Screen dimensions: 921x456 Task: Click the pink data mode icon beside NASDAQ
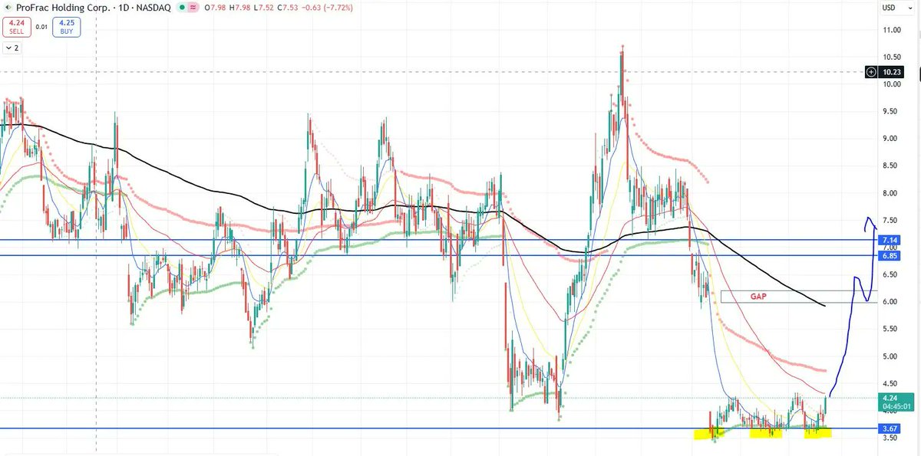(x=193, y=8)
